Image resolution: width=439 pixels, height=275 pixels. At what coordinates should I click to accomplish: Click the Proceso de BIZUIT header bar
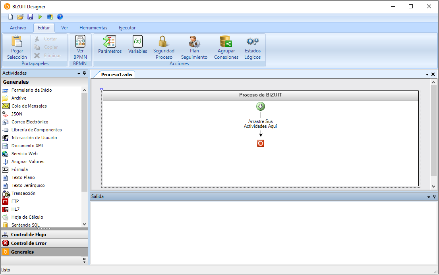(x=260, y=95)
